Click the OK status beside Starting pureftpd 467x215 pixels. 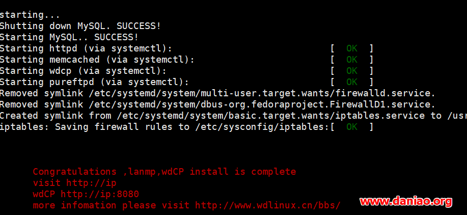point(352,82)
